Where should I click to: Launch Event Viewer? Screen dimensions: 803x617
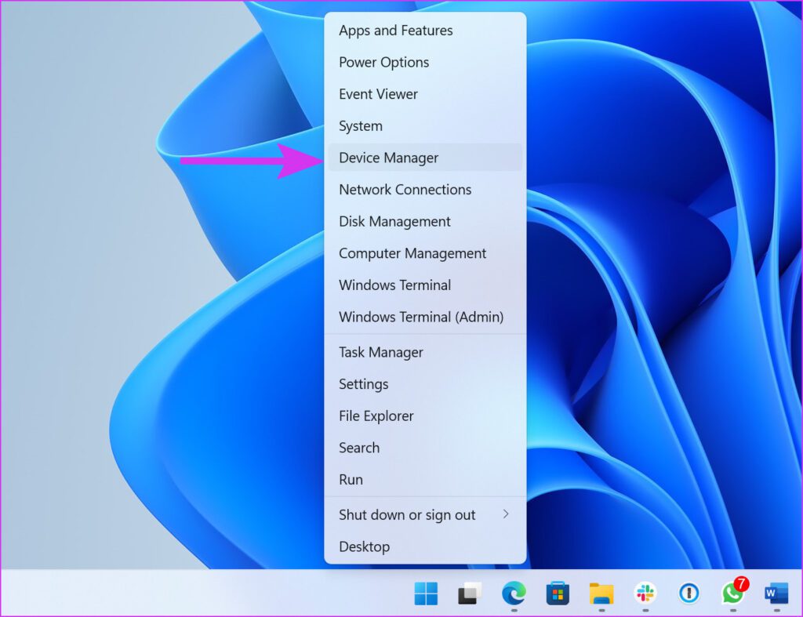378,94
